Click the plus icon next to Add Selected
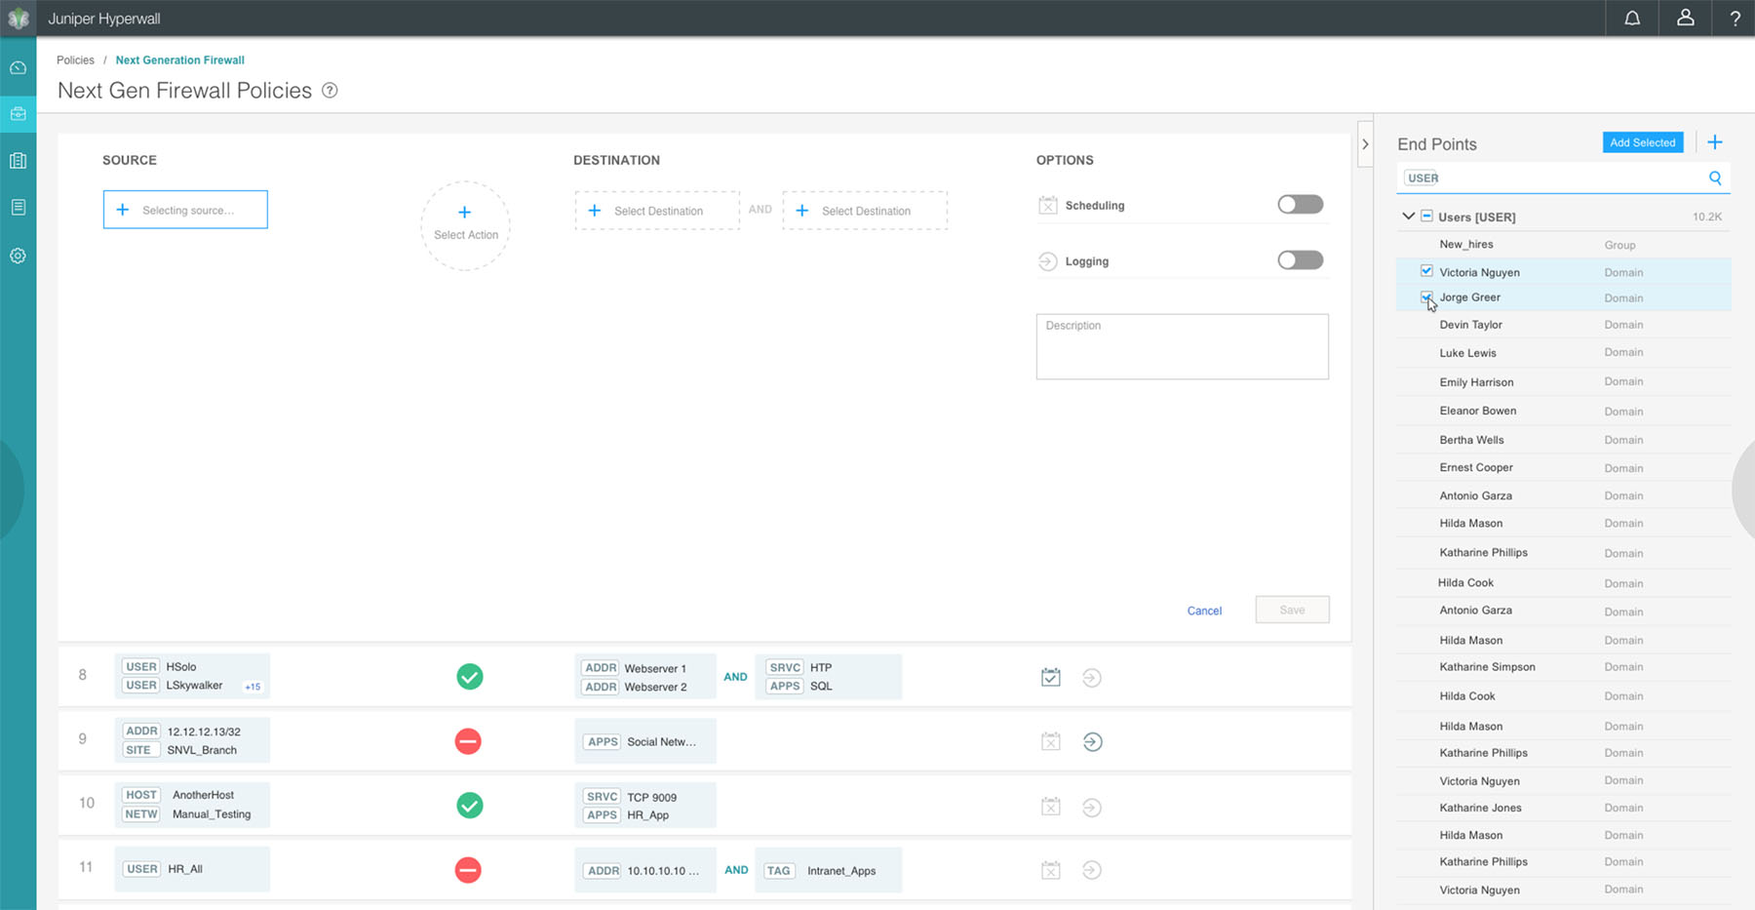Viewport: 1755px width, 910px height. [x=1715, y=142]
